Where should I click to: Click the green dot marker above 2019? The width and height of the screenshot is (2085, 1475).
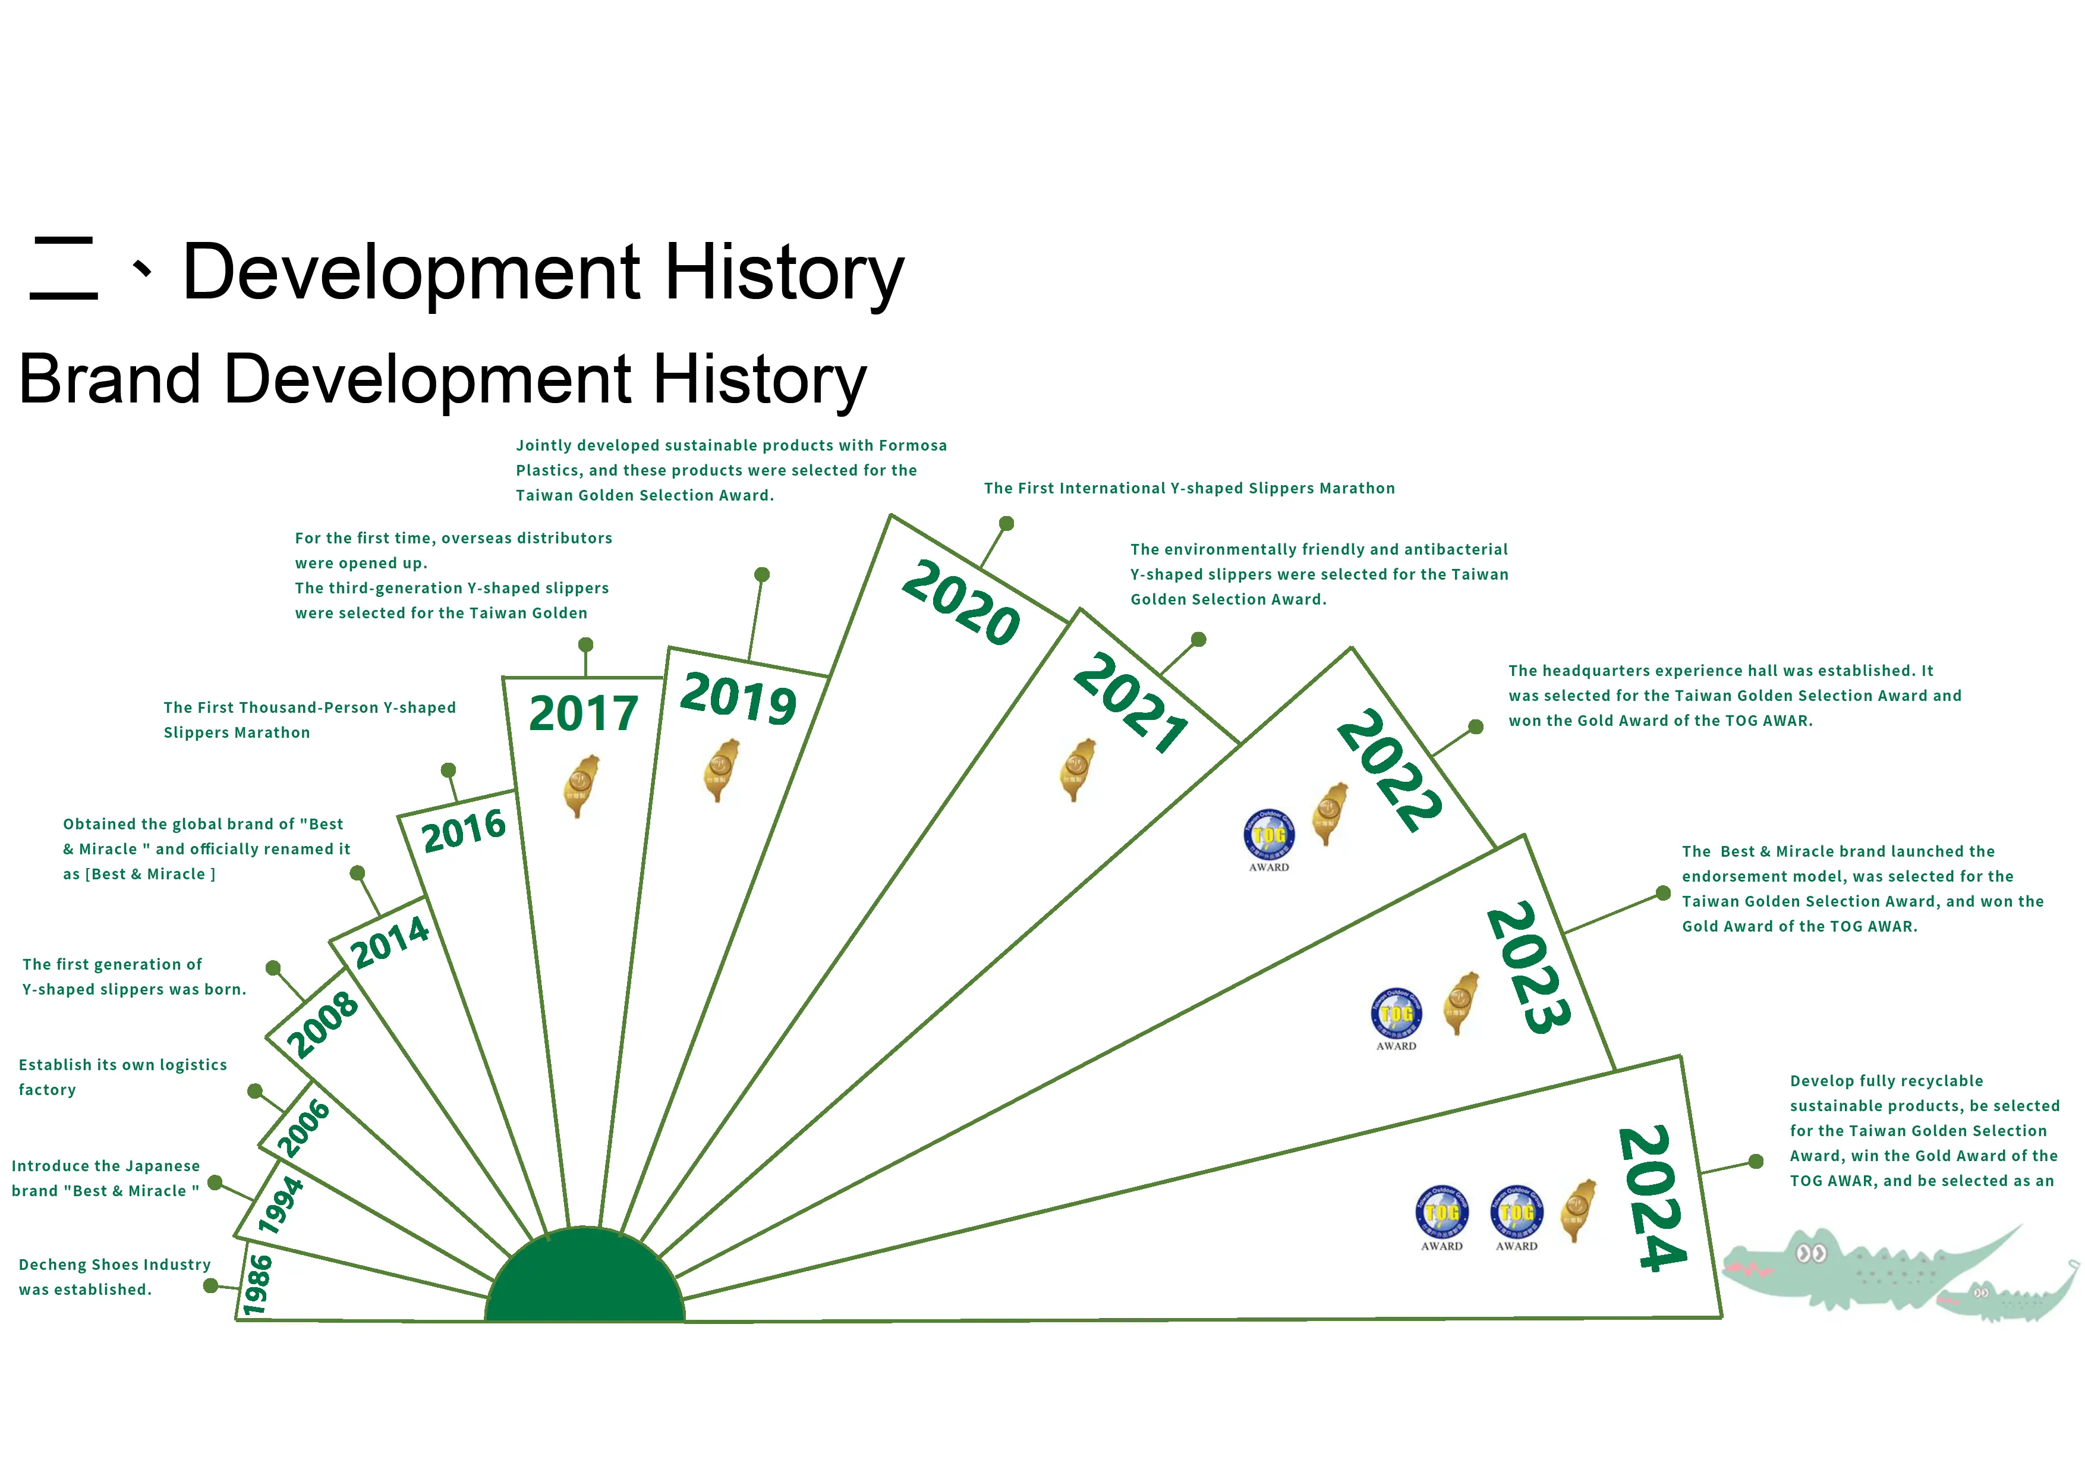[762, 574]
